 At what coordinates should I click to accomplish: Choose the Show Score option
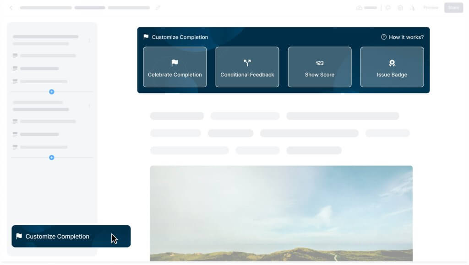tap(319, 67)
